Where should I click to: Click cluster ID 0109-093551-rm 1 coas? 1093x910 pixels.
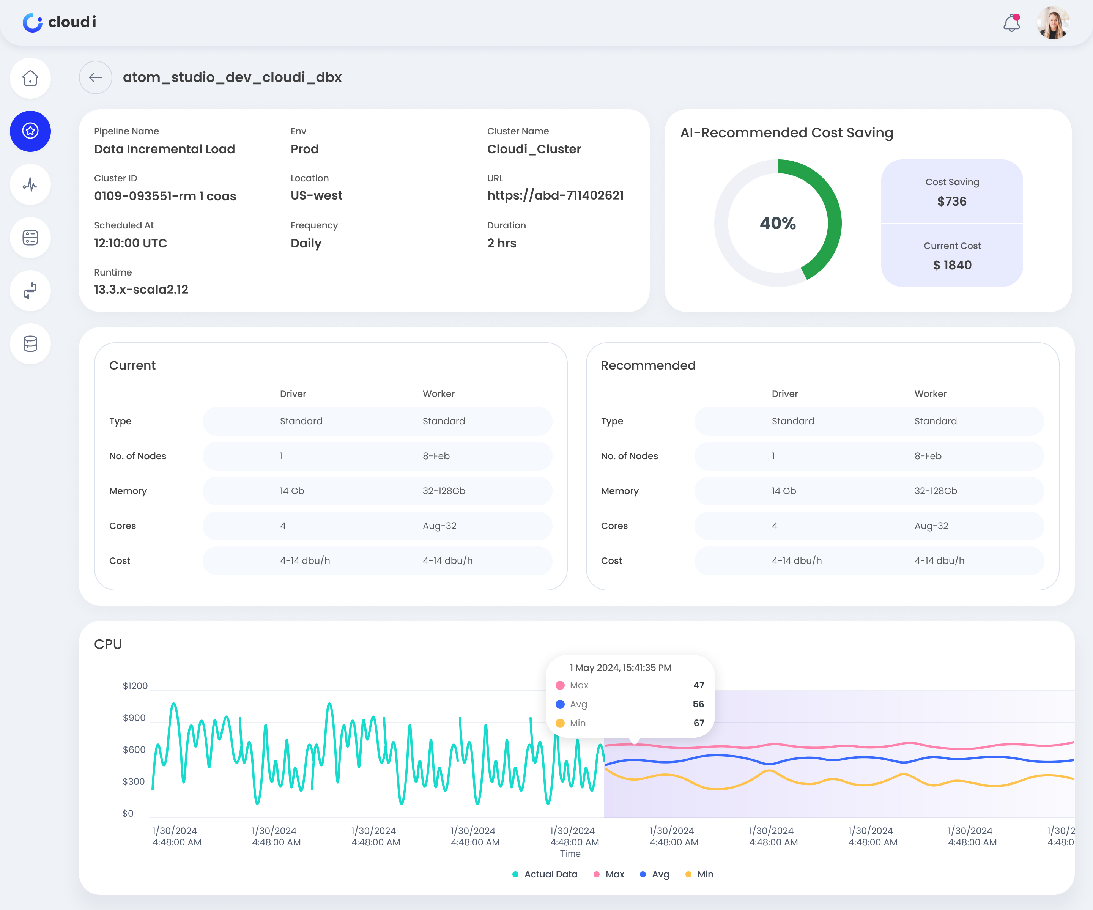(165, 196)
